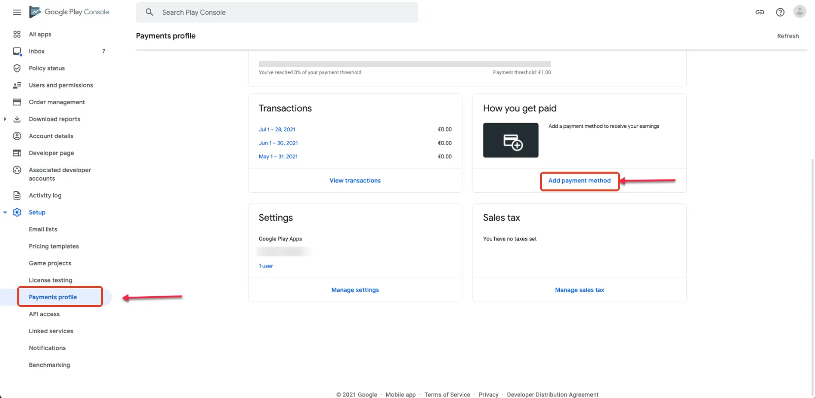Click the payment threshold progress bar
Image resolution: width=815 pixels, height=398 pixels.
tap(405, 64)
